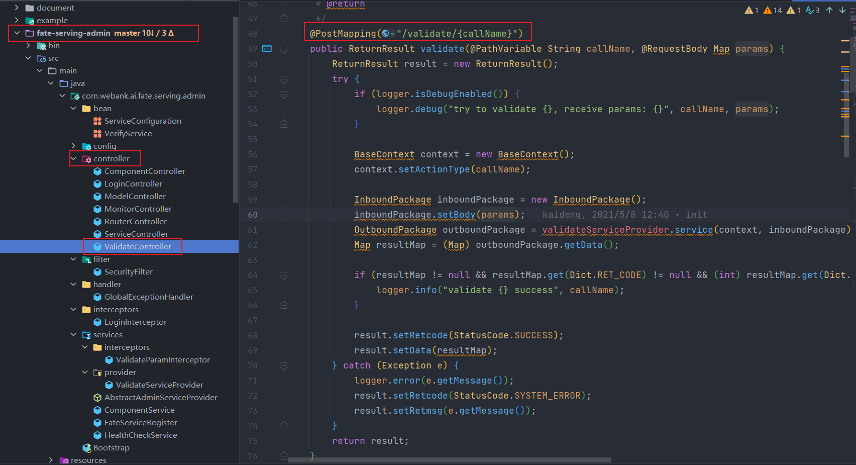Open HealthCheckService file

pos(141,435)
